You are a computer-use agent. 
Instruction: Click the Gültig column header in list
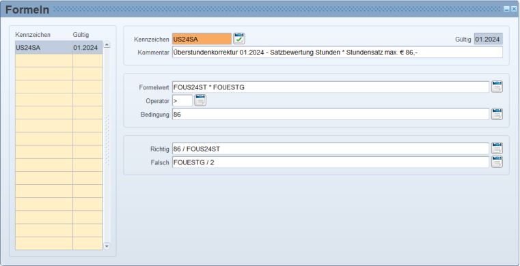(x=81, y=35)
